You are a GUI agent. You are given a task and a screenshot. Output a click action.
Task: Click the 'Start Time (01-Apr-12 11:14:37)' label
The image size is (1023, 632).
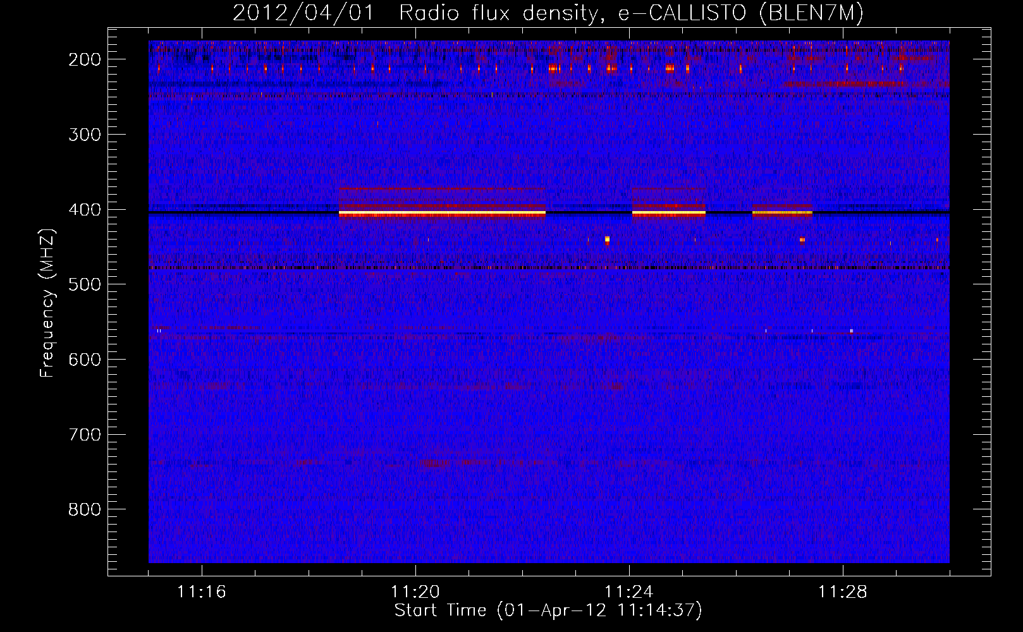548,611
